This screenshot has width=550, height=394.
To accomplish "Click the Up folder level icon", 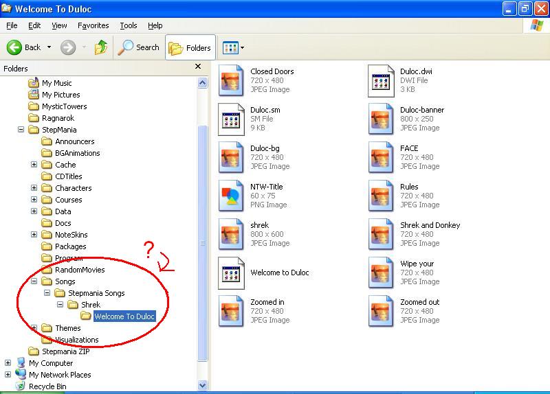I will click(101, 47).
